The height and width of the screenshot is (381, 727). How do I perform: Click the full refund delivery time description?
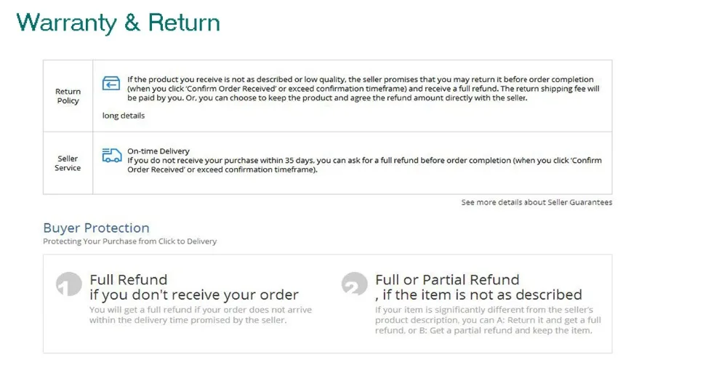(201, 315)
